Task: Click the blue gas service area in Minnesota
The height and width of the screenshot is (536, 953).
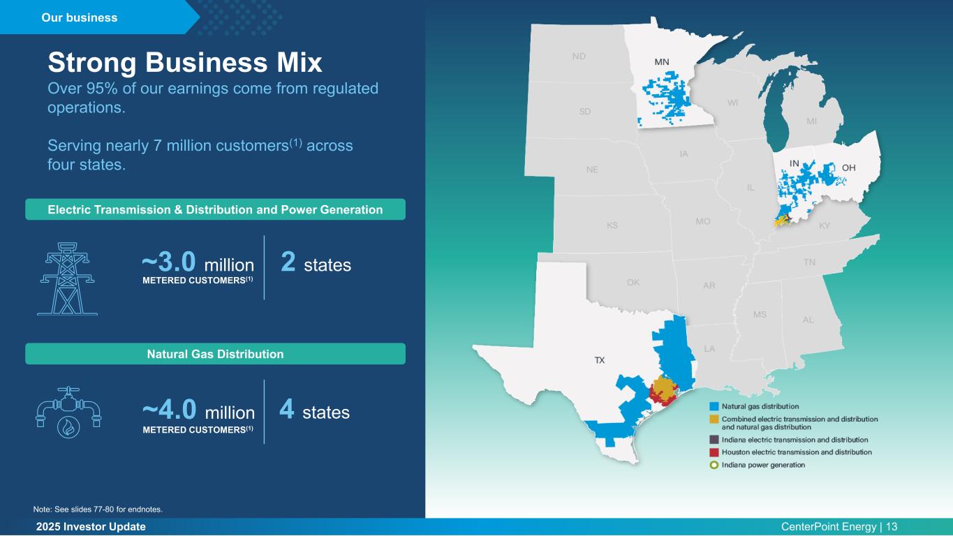Action: pyautogui.click(x=666, y=98)
